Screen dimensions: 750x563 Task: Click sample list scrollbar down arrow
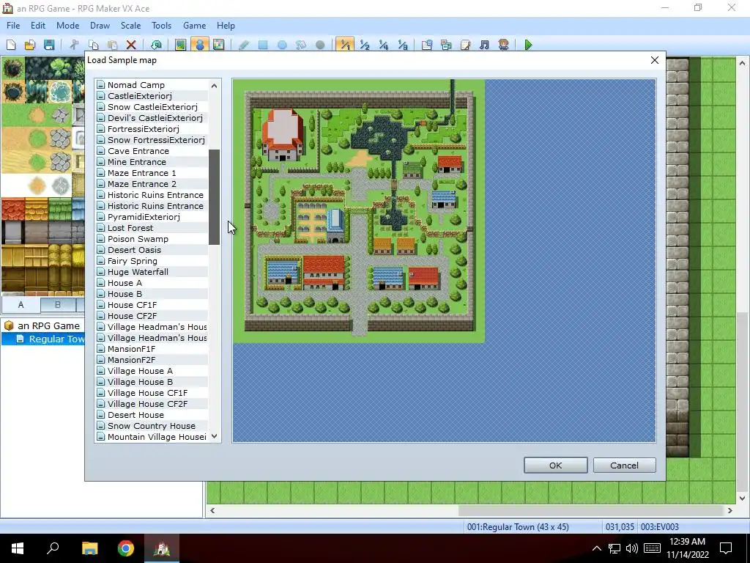point(214,436)
